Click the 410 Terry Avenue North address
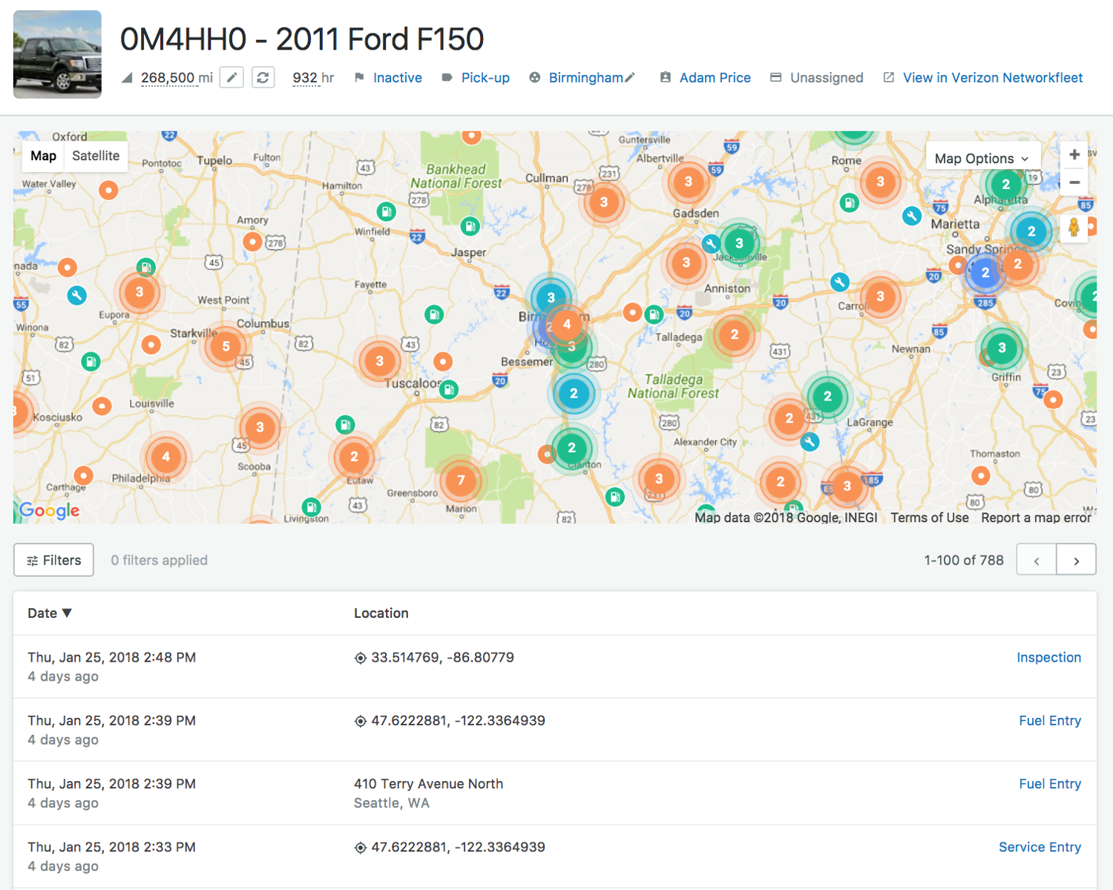Viewport: 1113px width, 890px height. tap(428, 784)
